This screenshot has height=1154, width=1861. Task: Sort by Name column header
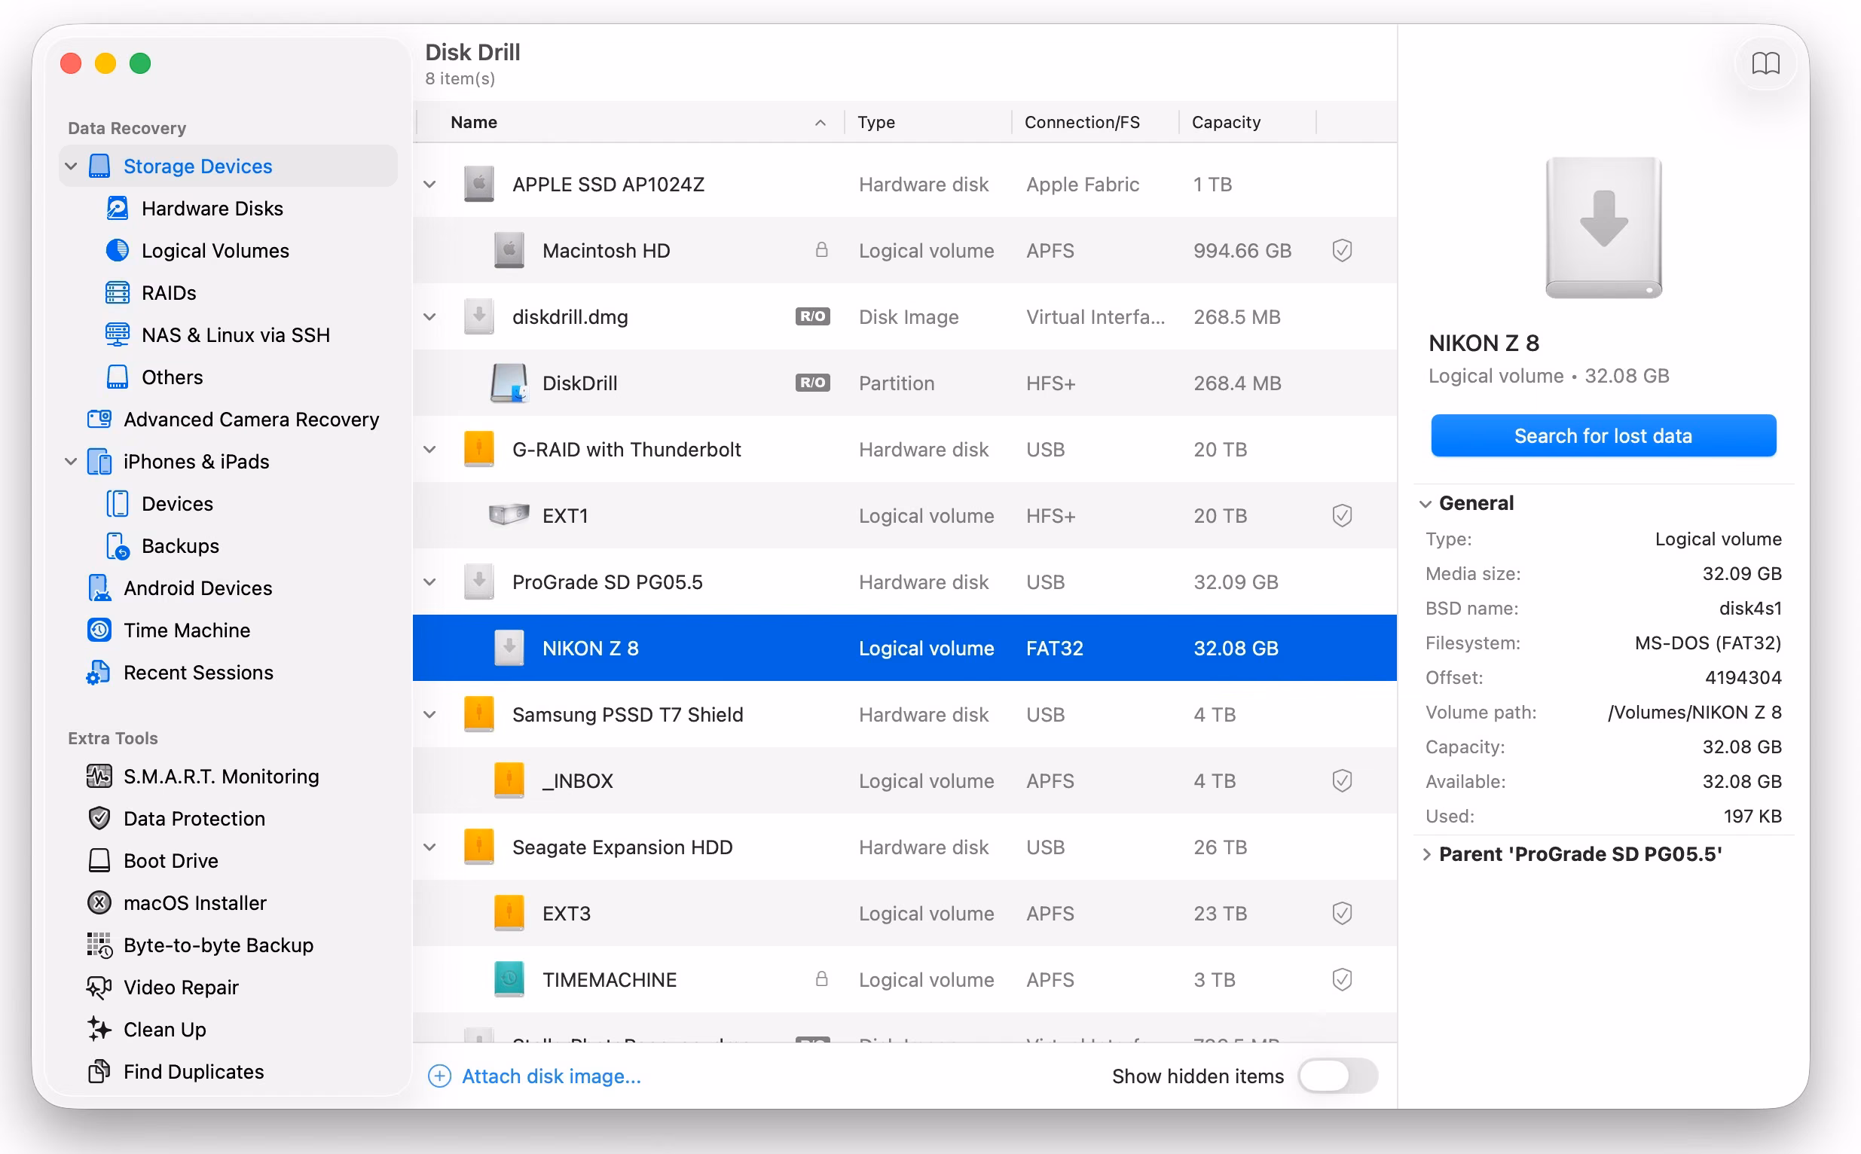tap(631, 122)
